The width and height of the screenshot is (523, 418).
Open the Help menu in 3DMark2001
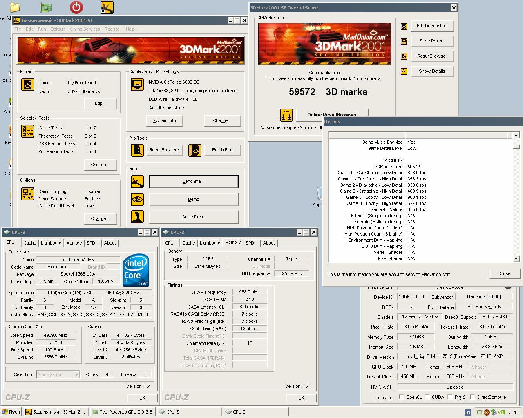[130, 29]
